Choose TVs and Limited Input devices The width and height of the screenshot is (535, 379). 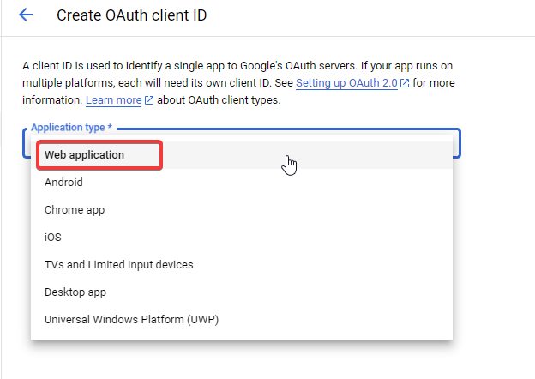[119, 265]
